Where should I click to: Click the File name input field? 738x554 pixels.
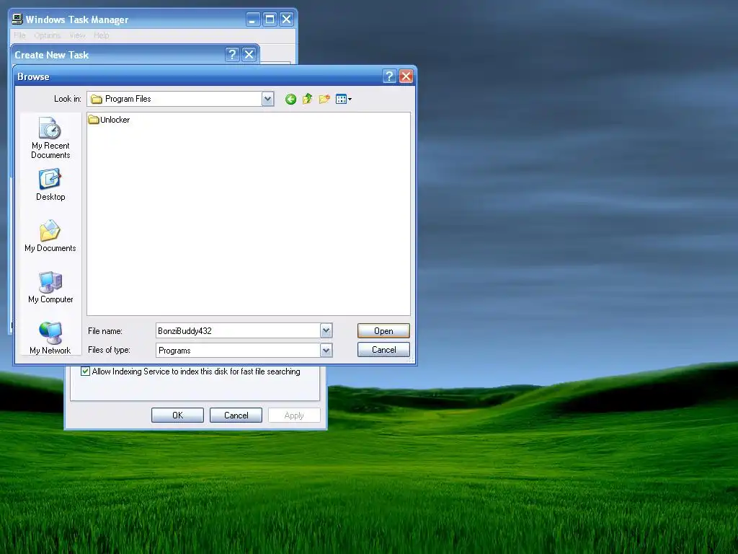[238, 330]
